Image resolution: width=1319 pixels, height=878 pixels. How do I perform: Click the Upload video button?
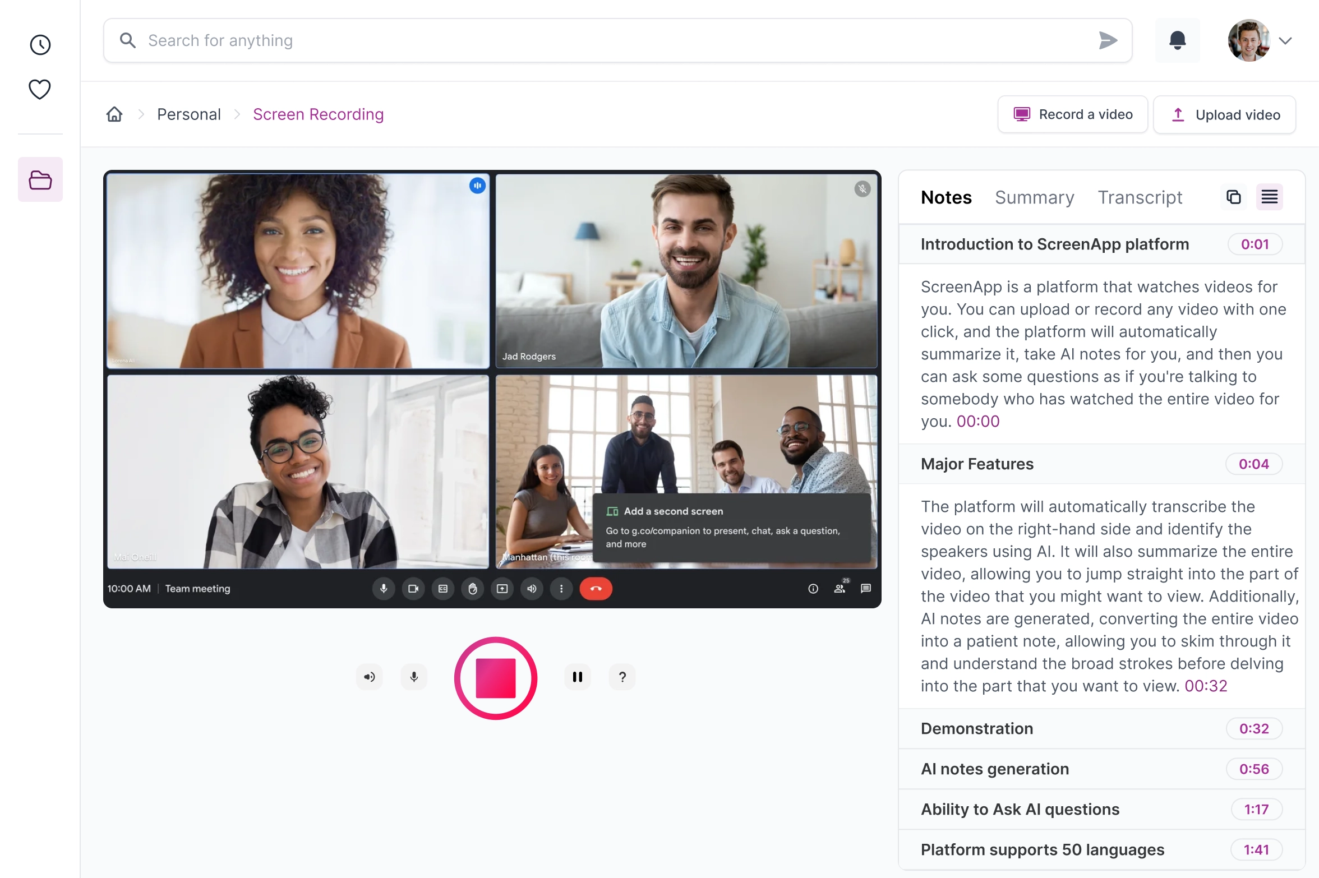pos(1225,114)
